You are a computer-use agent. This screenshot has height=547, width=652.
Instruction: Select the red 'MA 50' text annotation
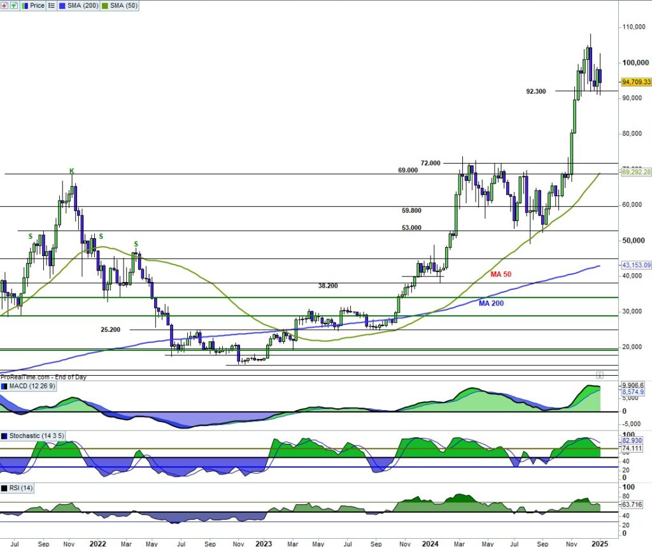(x=500, y=274)
